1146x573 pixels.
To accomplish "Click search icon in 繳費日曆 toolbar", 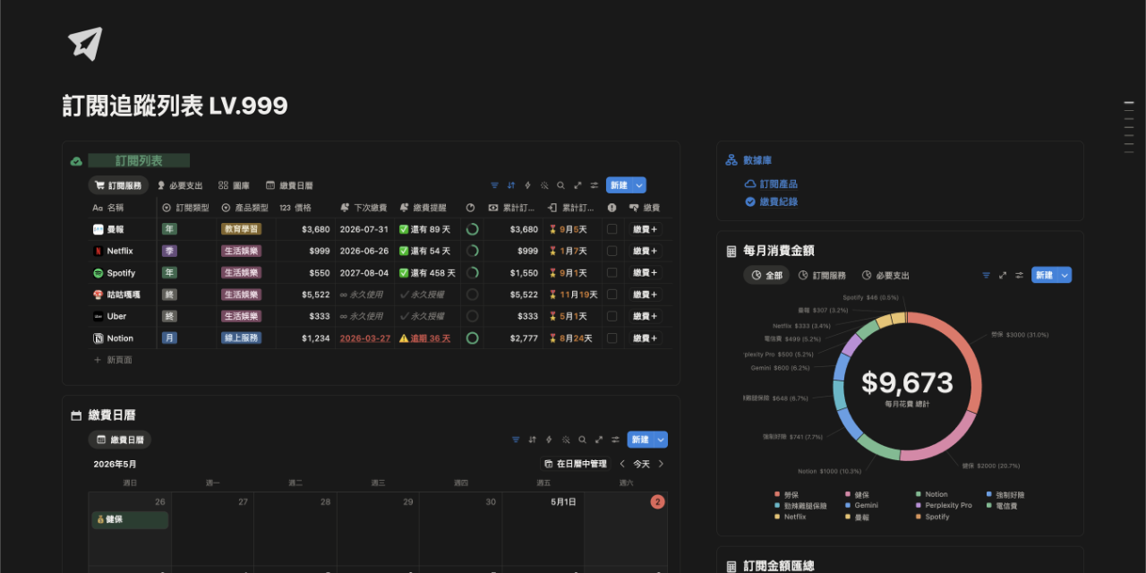I will click(x=582, y=440).
